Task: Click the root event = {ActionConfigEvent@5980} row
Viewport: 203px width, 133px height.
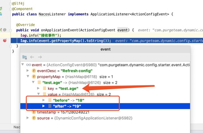Action: (105, 65)
